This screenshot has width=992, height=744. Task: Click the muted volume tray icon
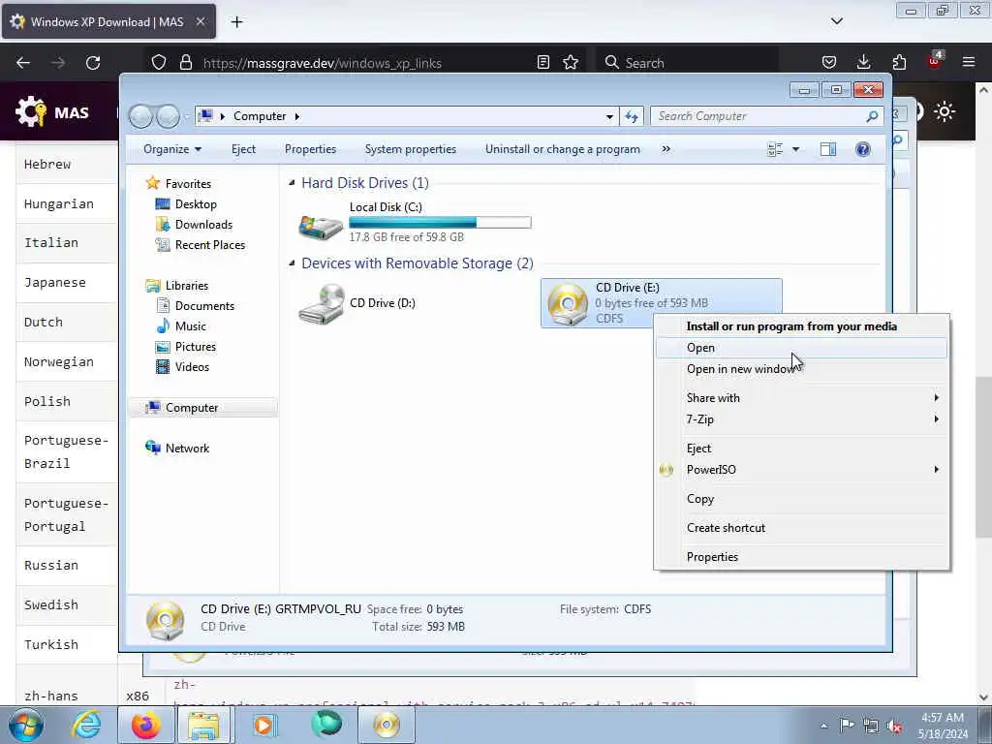pos(894,726)
